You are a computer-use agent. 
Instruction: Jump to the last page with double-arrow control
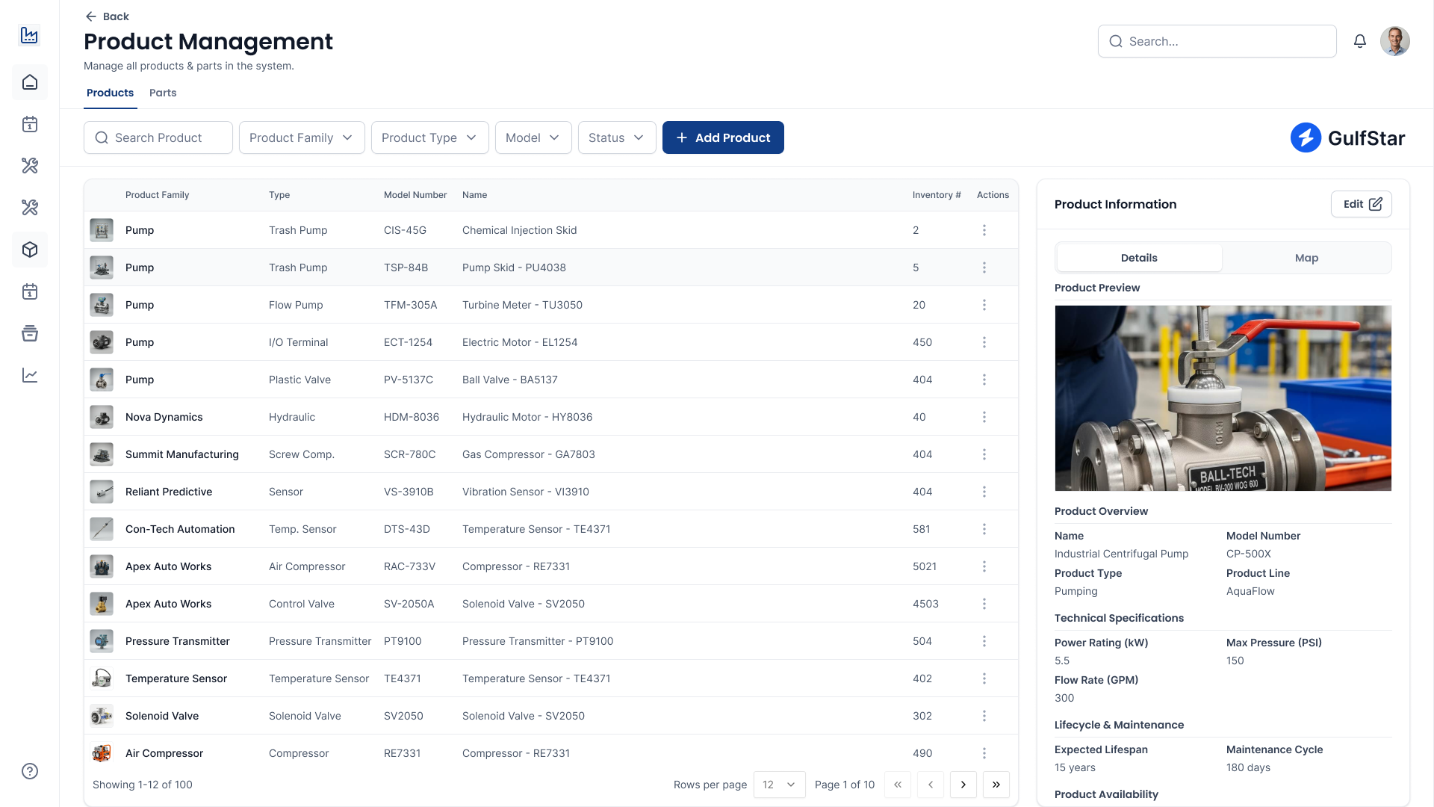(x=996, y=785)
